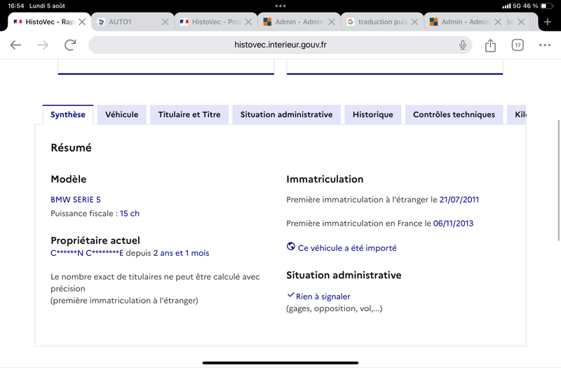Click the page vertical scrollbar
Screen dimensions: 561x368
[x=558, y=181]
